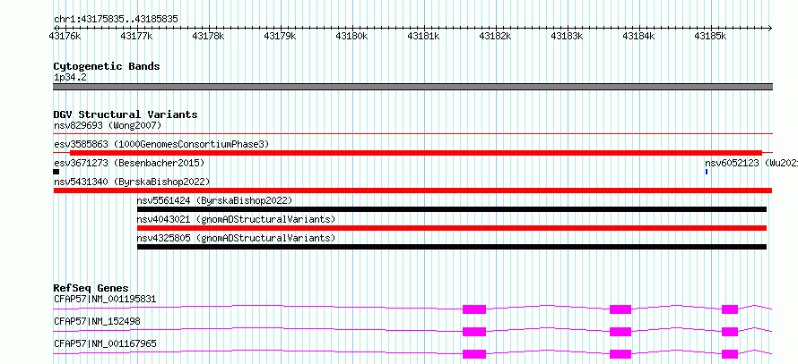Open variant nsv829693 (Wong2007) label
Screen dimensions: 798x364
click(108, 125)
